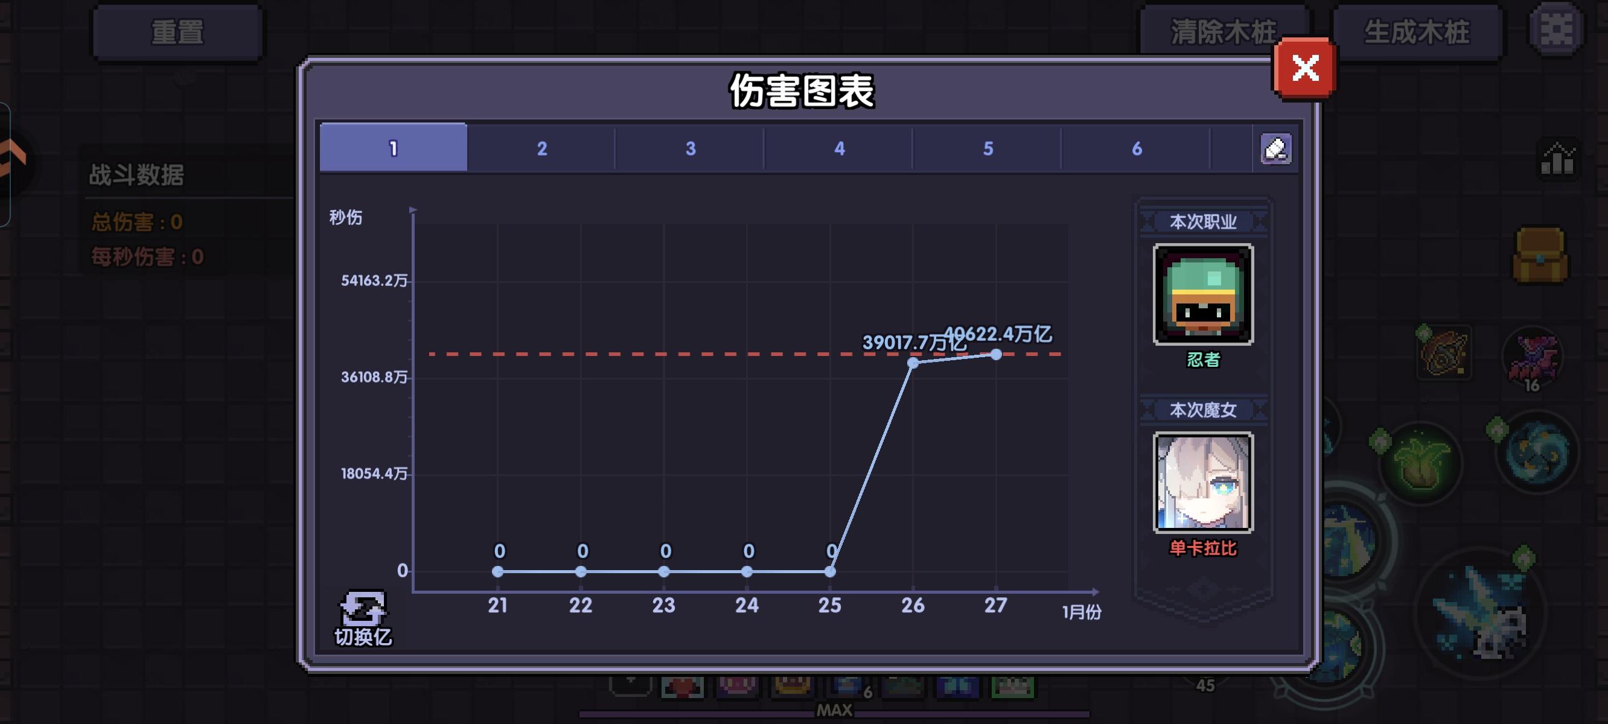Select the 单卡拉比 witch portrait
Image resolution: width=1608 pixels, height=724 pixels.
point(1202,483)
